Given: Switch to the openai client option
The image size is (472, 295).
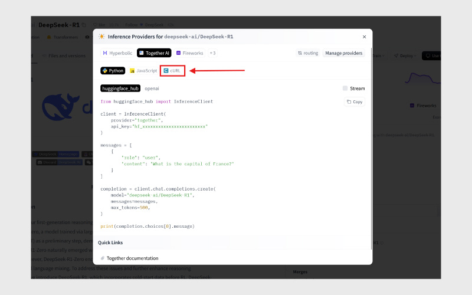Looking at the screenshot, I should point(152,88).
